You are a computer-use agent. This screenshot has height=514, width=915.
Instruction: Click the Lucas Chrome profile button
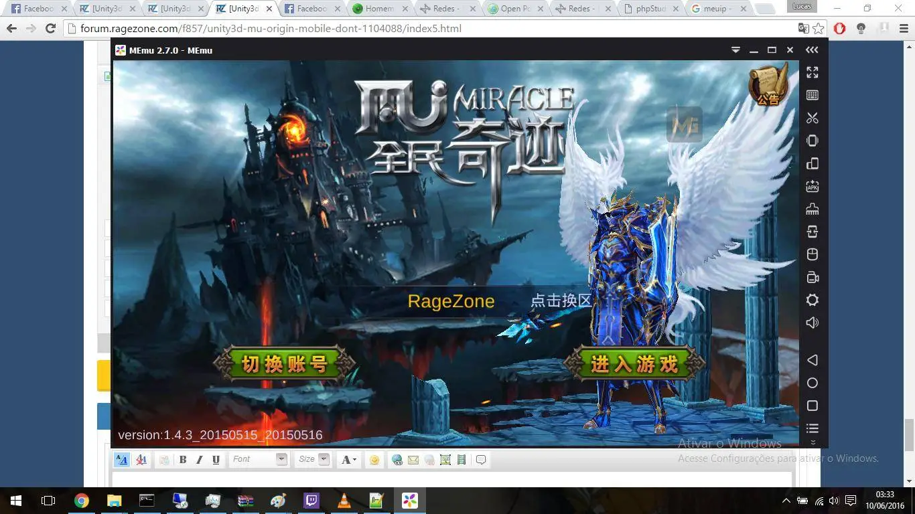tap(800, 6)
